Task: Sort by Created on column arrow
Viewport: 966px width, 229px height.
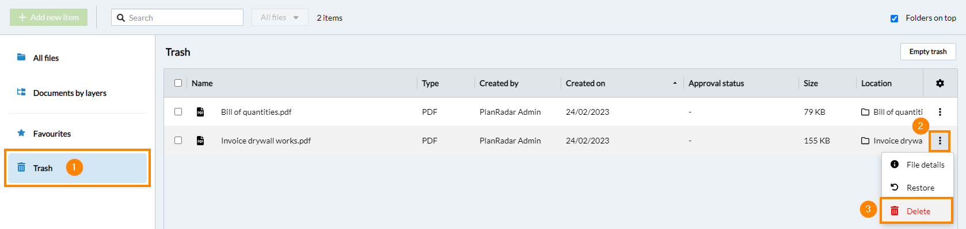Action: click(x=675, y=84)
